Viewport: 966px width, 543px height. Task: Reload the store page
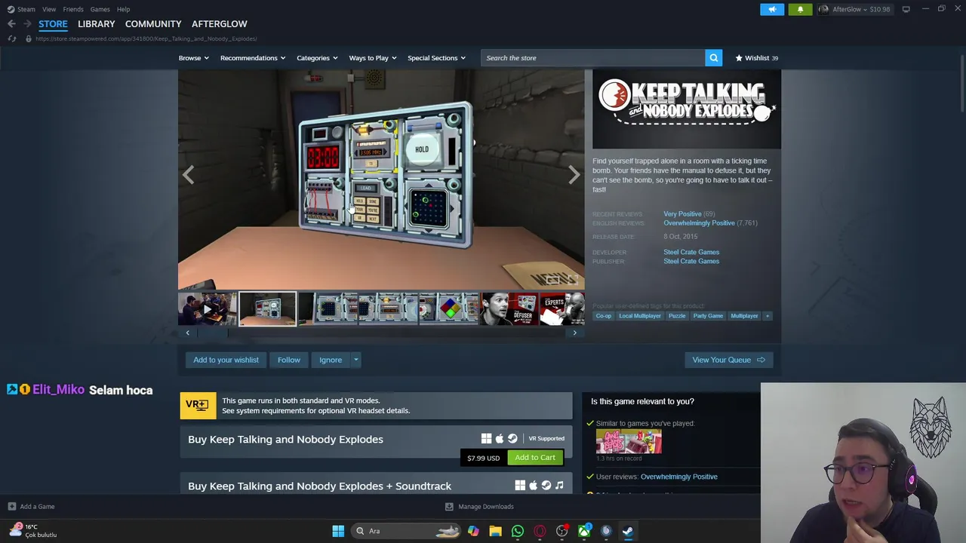point(11,38)
